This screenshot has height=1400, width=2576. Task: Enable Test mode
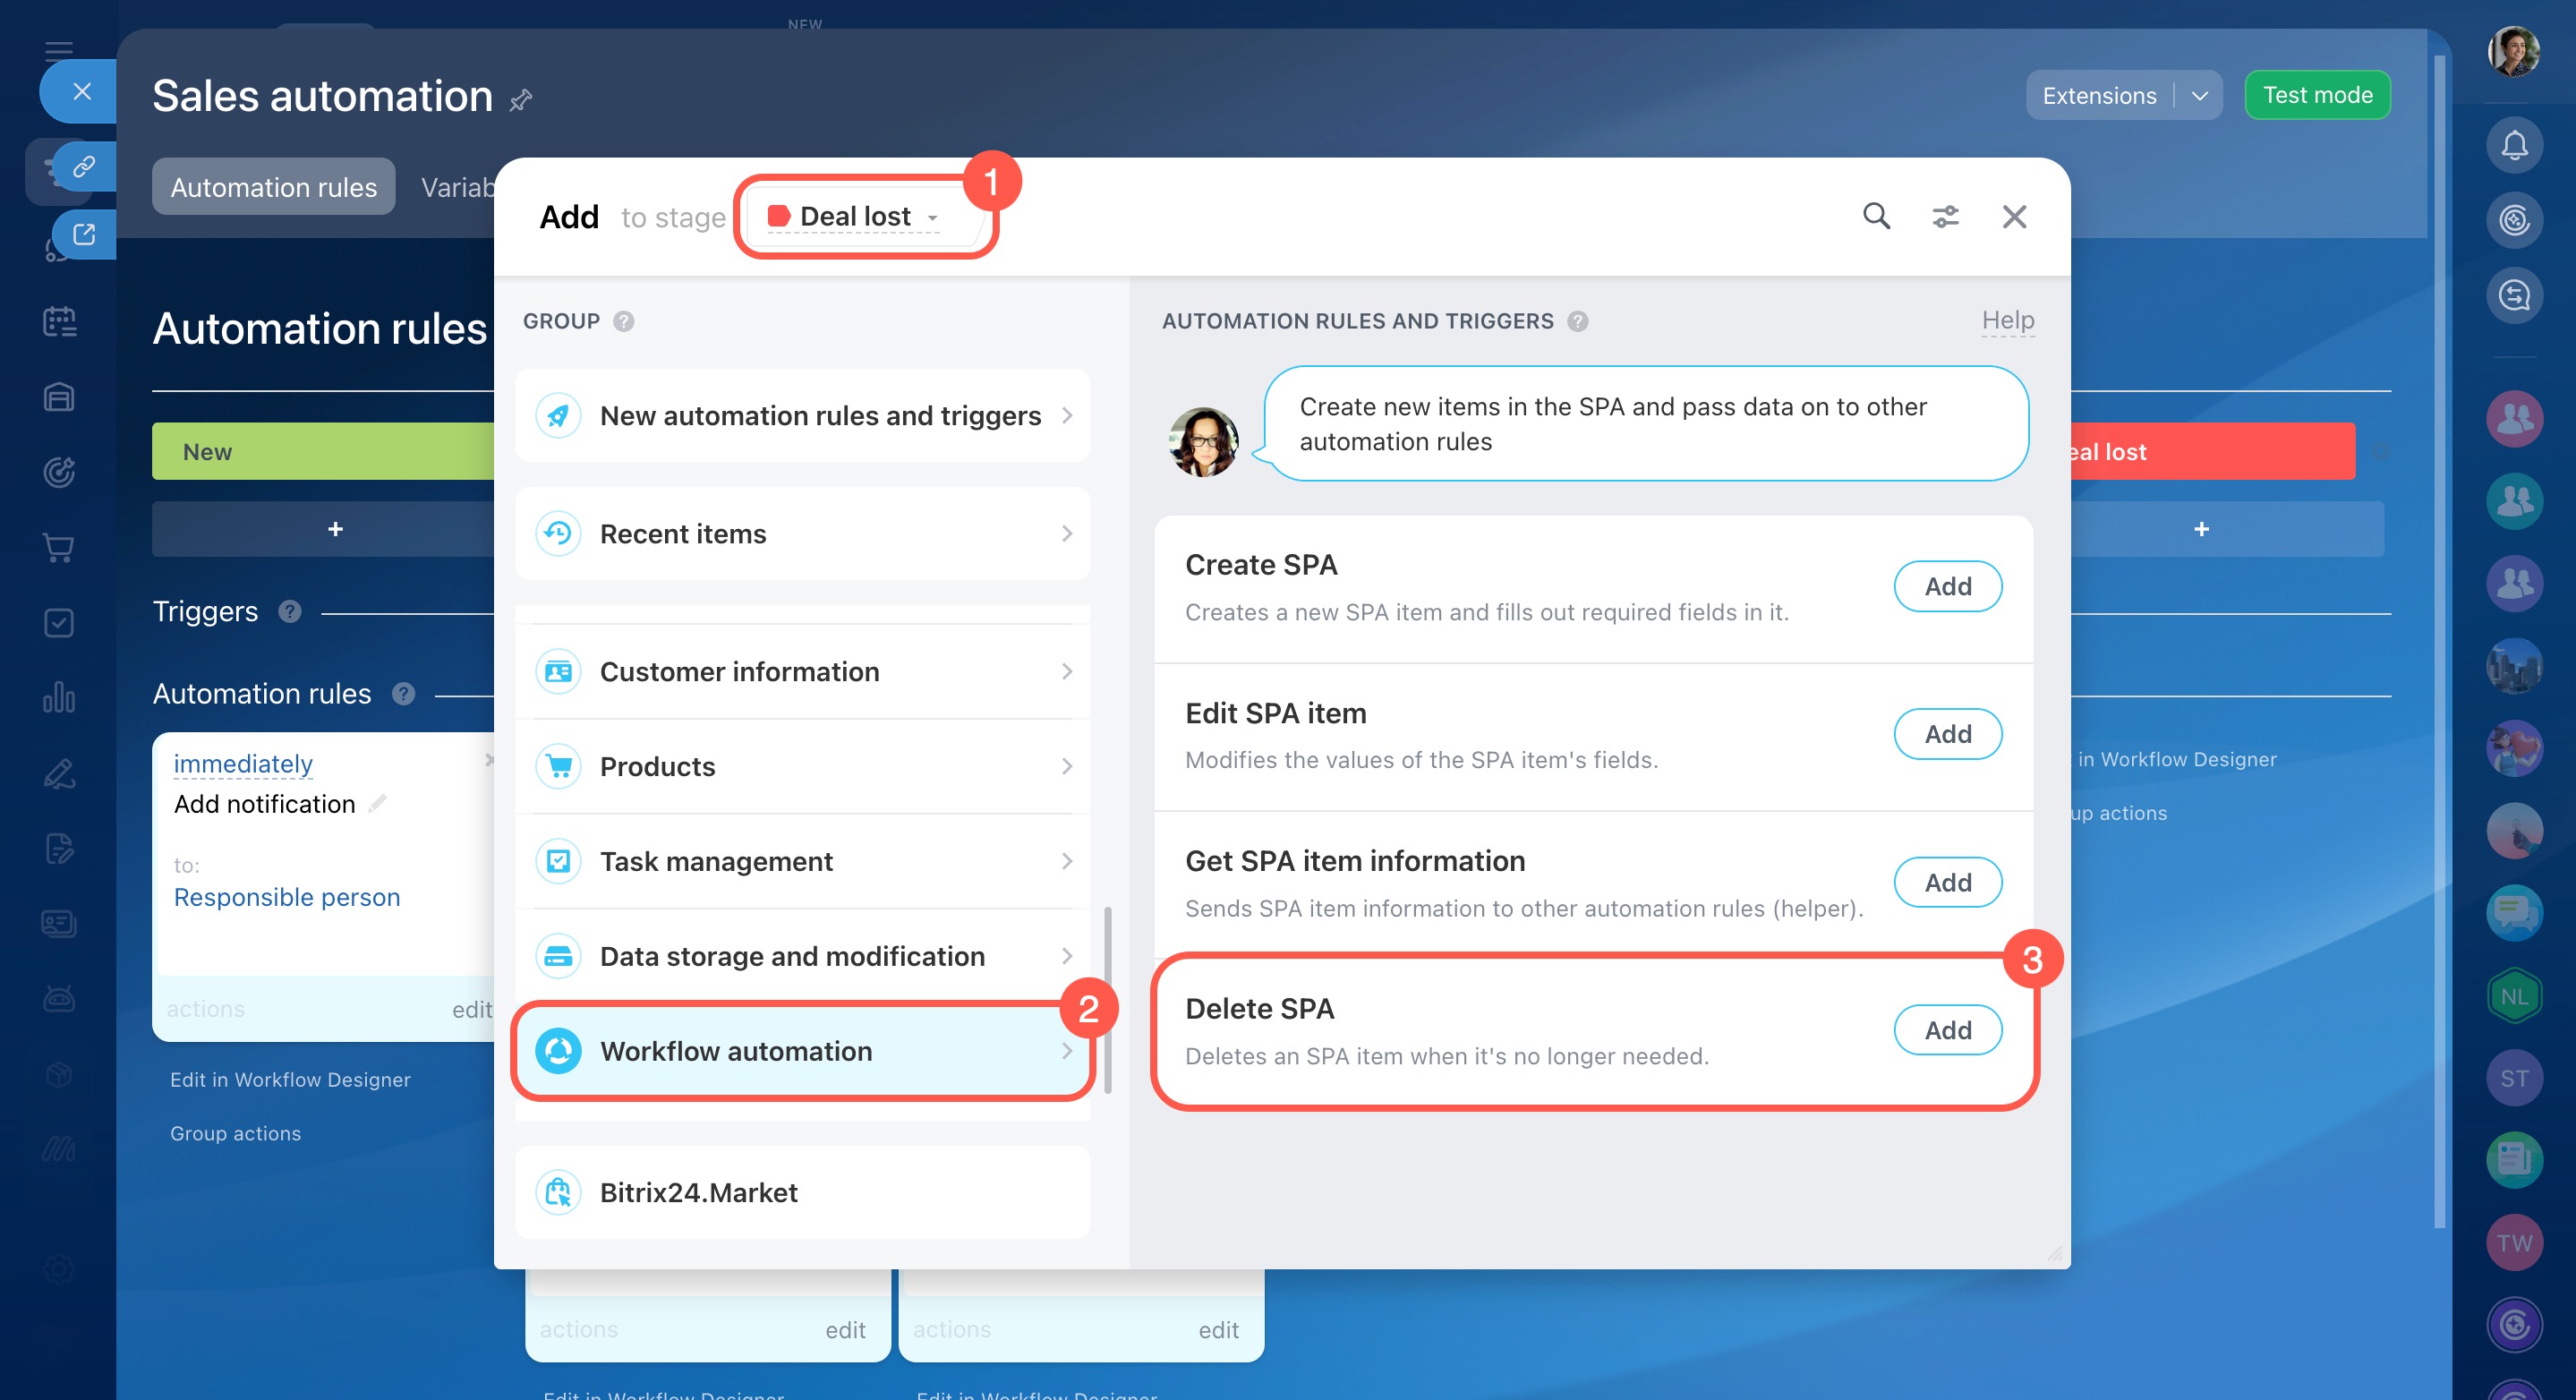pyautogui.click(x=2317, y=95)
